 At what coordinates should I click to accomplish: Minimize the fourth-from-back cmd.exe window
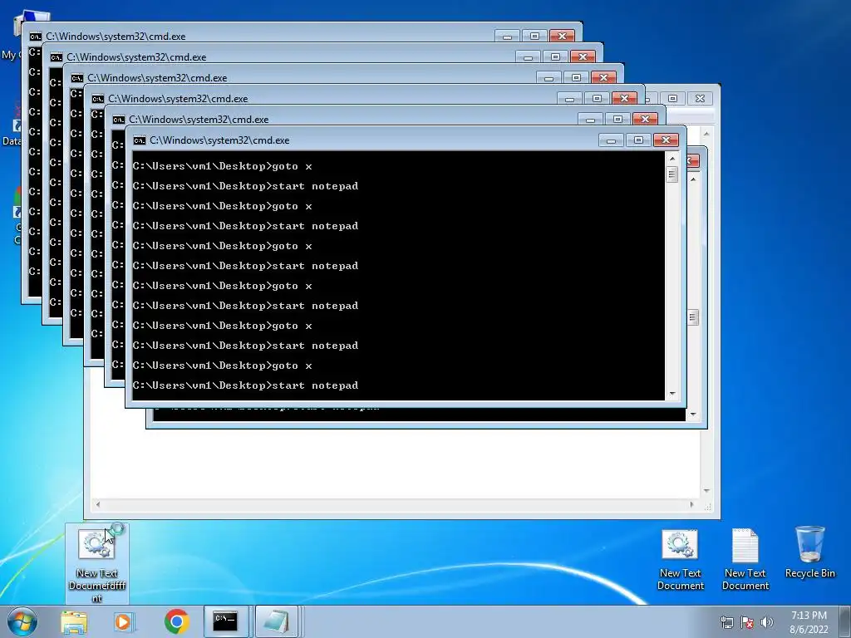[x=569, y=98]
